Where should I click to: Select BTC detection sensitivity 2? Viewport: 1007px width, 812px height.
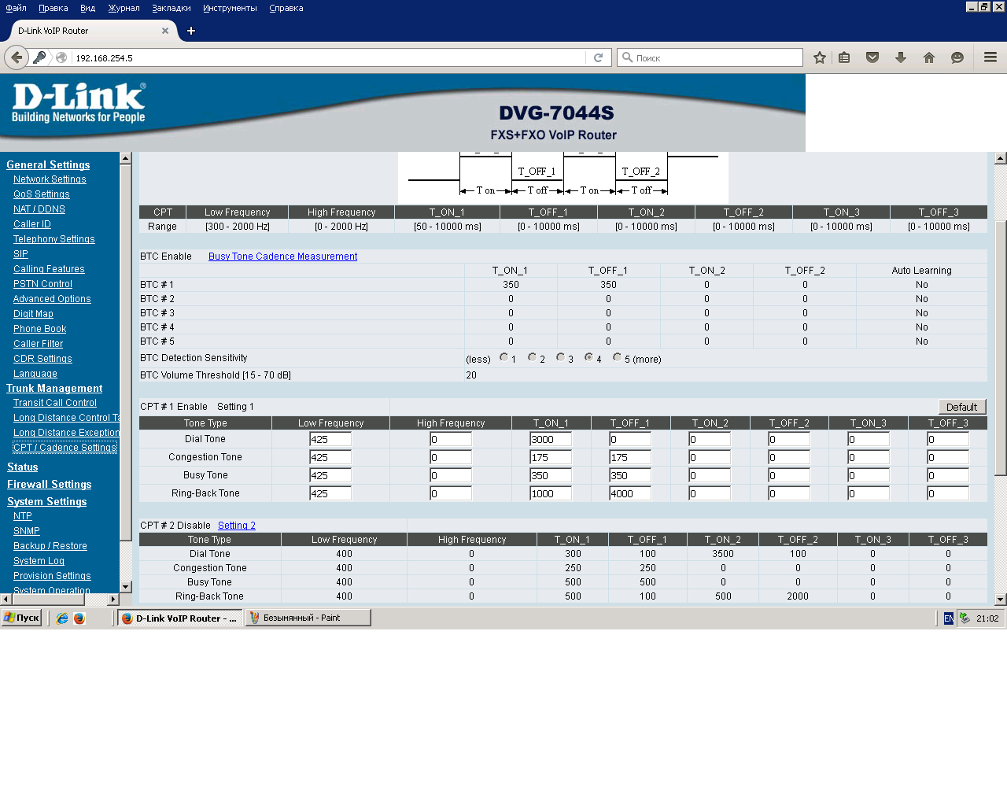click(533, 357)
